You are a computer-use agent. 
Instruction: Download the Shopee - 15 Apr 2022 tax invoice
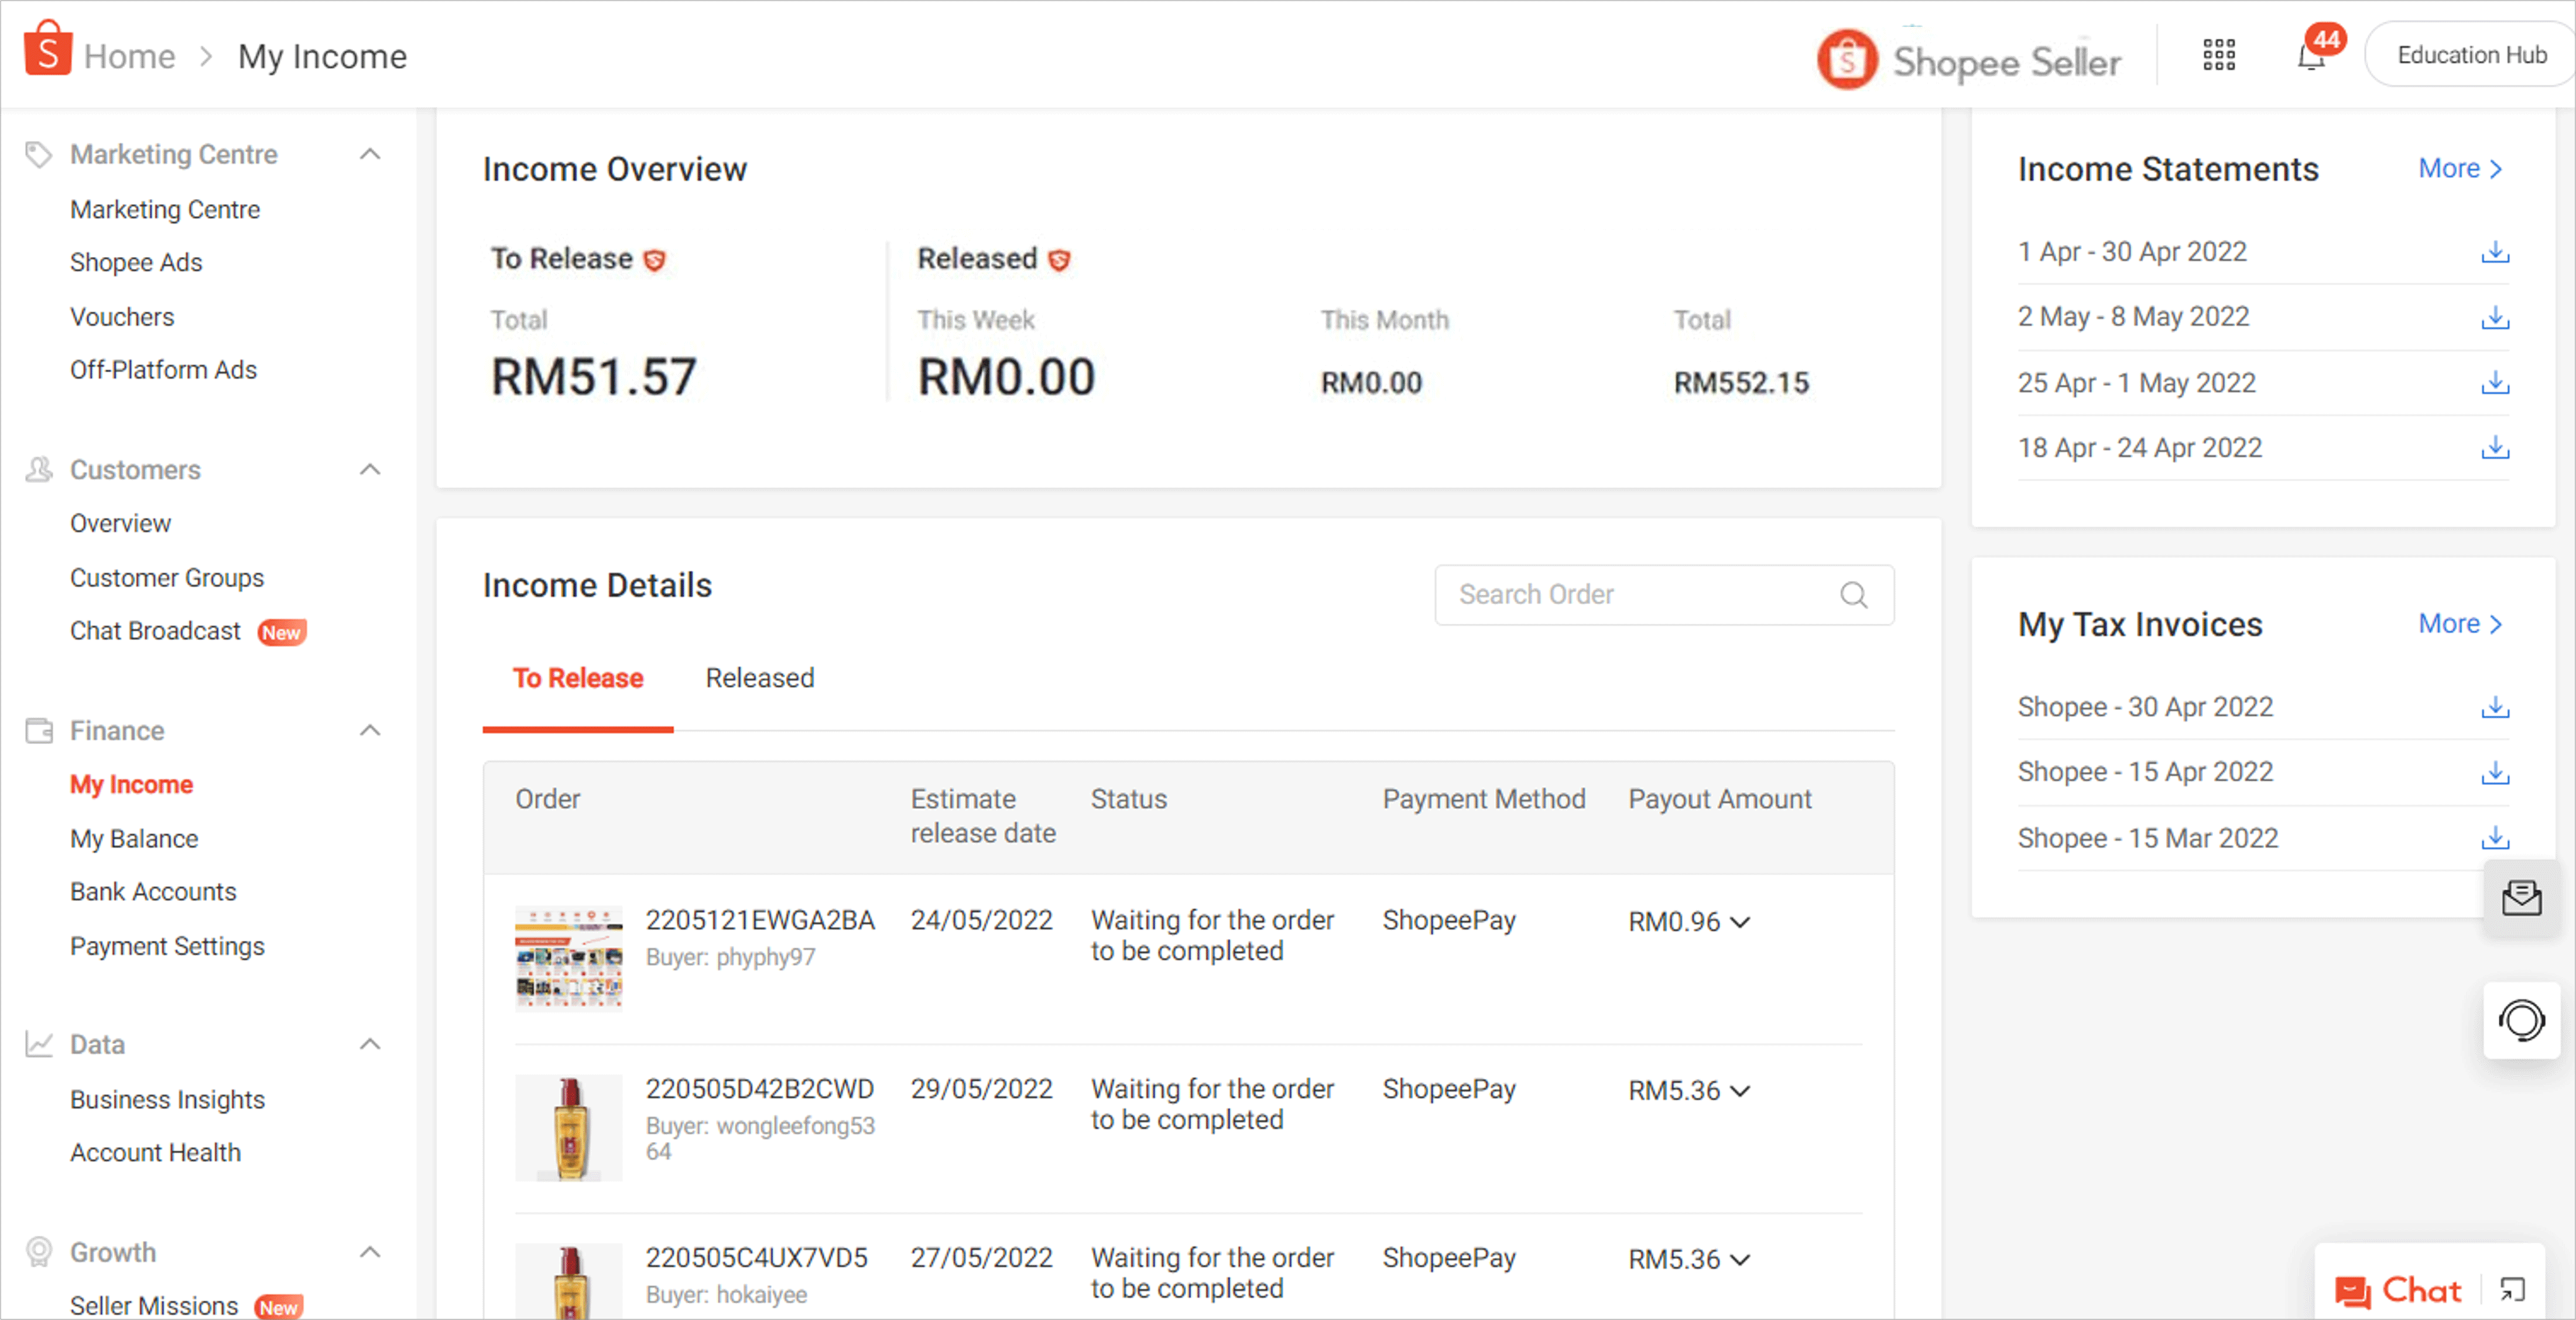click(2494, 772)
